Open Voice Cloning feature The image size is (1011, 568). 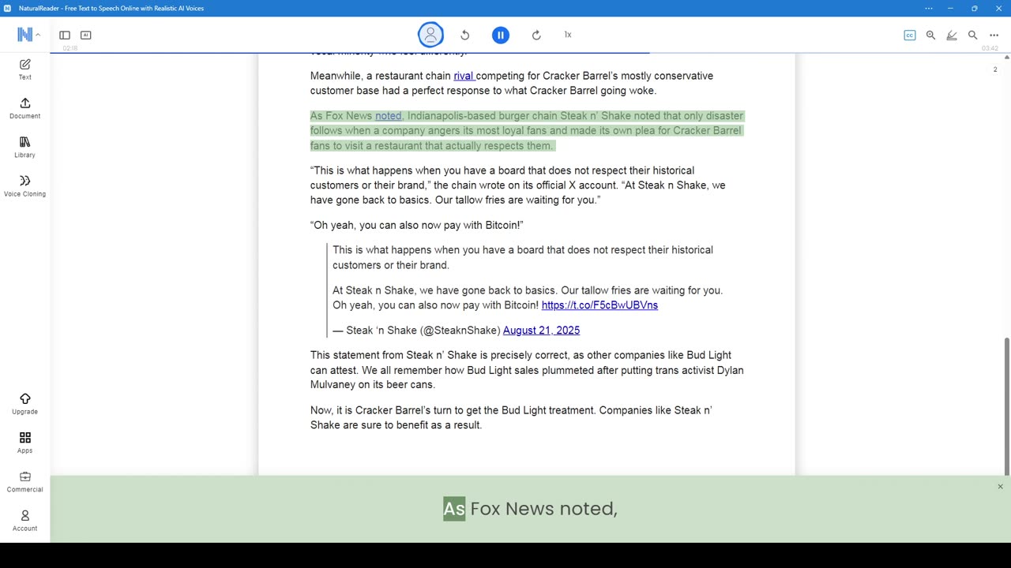[x=24, y=186]
